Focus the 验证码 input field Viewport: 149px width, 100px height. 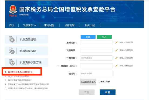click(96, 73)
